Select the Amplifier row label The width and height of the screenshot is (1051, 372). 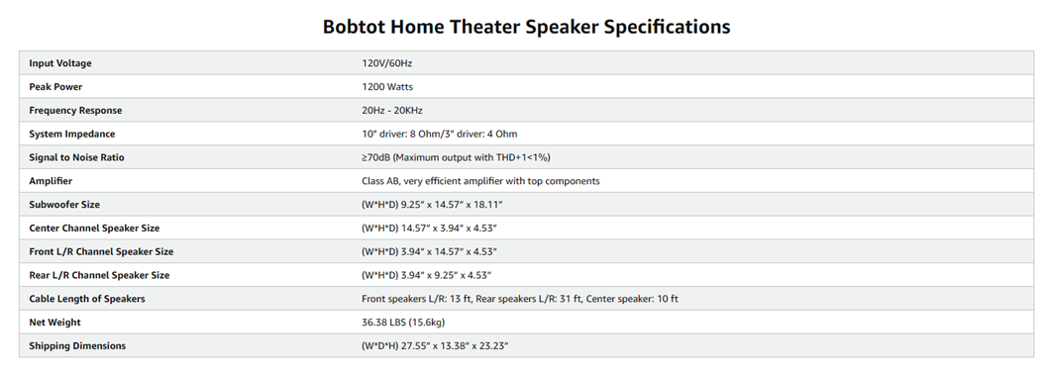(51, 181)
